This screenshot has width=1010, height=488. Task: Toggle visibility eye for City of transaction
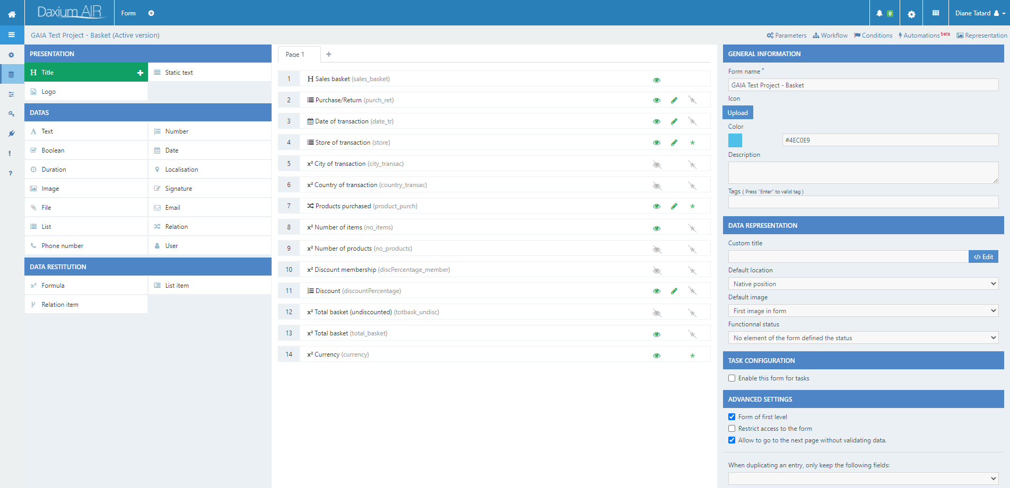tap(657, 165)
